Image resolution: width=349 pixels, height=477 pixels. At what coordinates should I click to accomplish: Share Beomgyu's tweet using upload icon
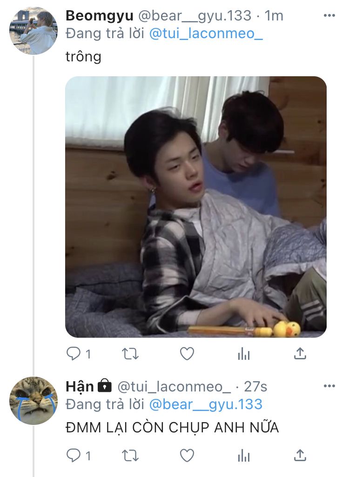pos(300,353)
